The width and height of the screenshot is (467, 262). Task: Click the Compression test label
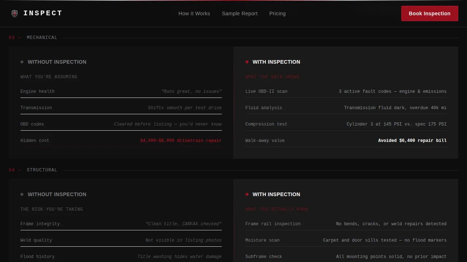point(266,124)
